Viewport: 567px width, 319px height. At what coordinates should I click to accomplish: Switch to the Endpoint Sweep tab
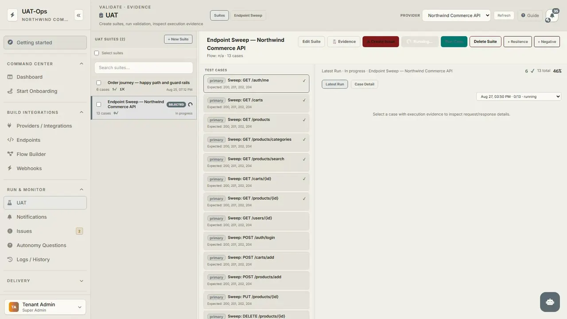pyautogui.click(x=248, y=16)
